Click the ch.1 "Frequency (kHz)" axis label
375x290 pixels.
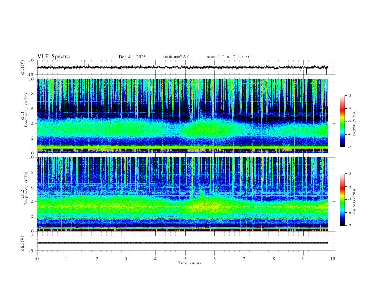click(x=26, y=110)
